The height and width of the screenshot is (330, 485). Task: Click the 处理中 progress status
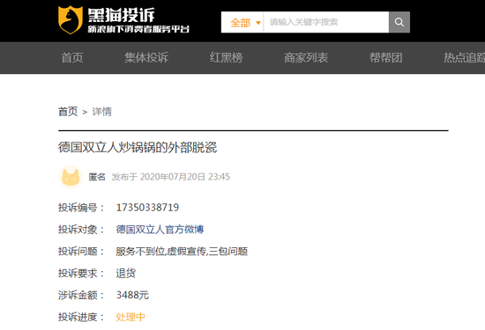tap(131, 317)
